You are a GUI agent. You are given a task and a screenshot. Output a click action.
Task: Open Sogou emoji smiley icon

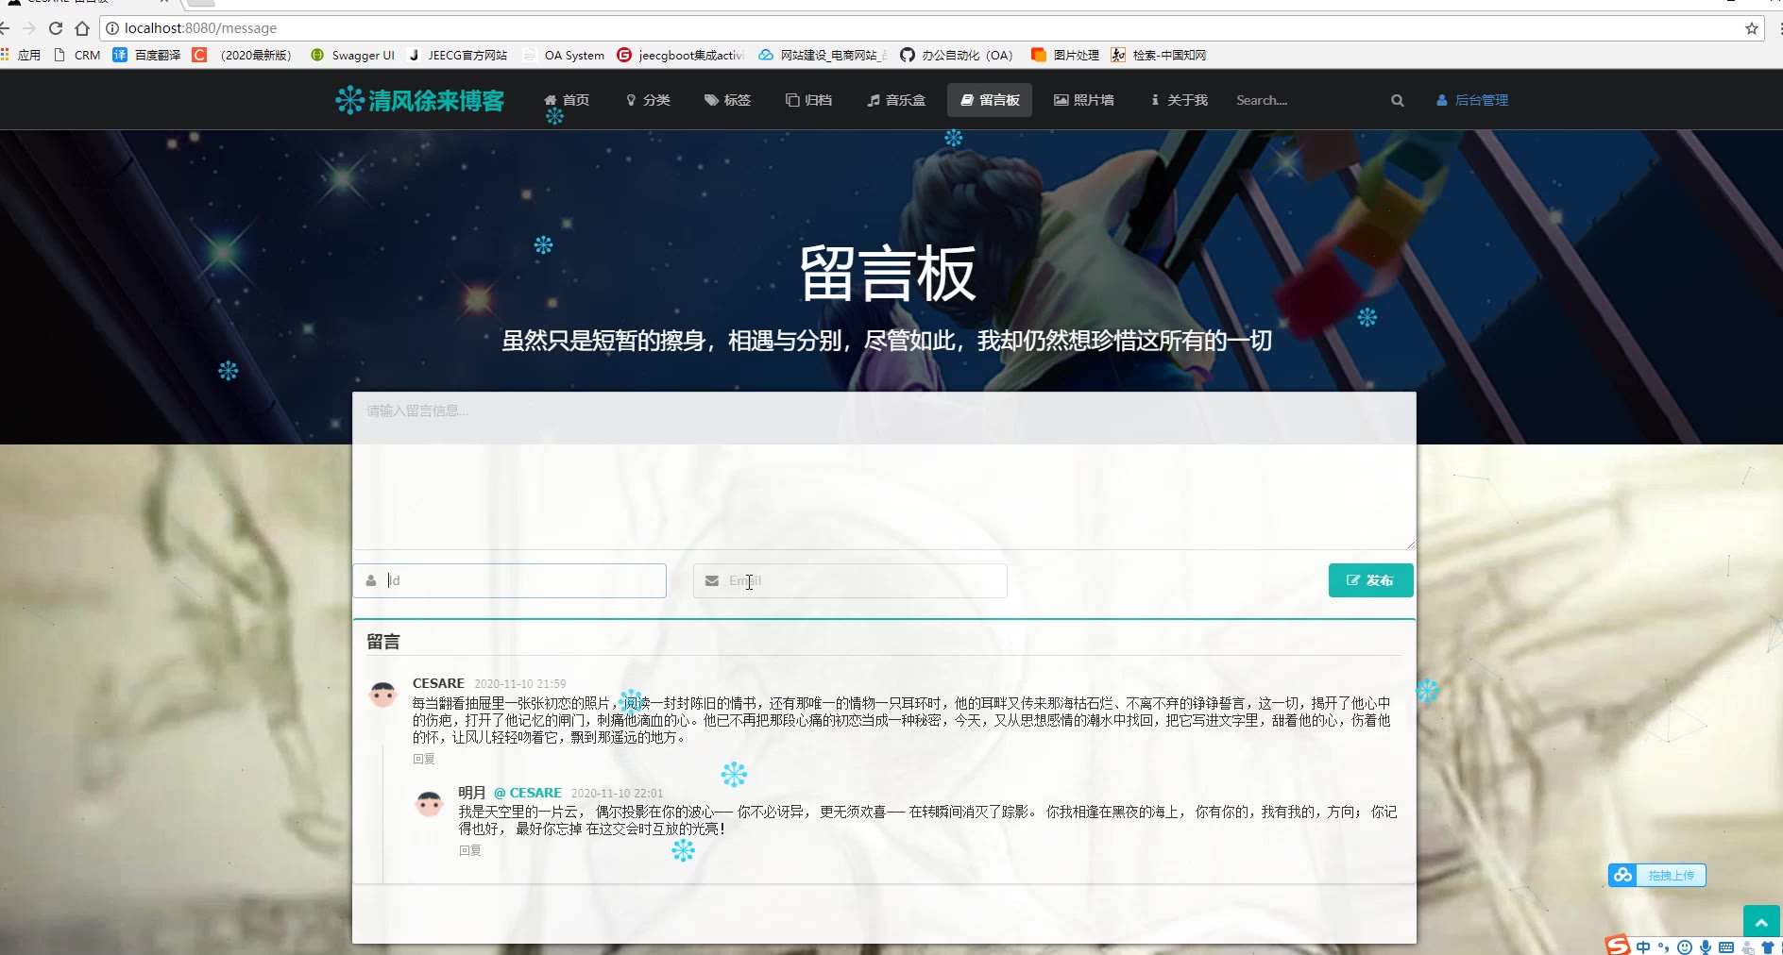[x=1684, y=947]
